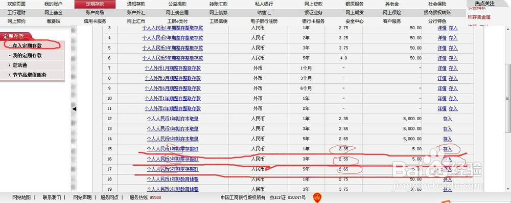Click 存入 for 个人人民币1年期零存整取
The width and height of the screenshot is (511, 203).
[448, 149]
